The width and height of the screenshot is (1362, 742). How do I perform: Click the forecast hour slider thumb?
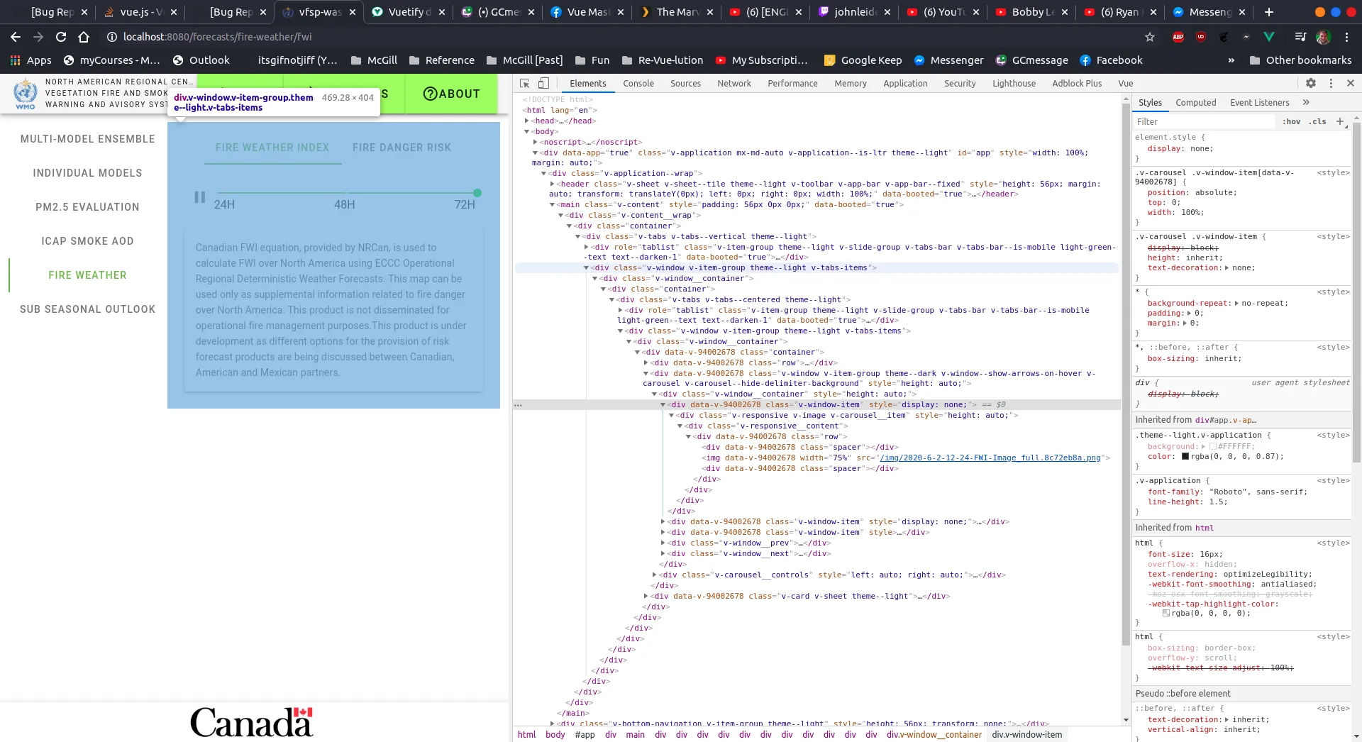click(x=477, y=193)
